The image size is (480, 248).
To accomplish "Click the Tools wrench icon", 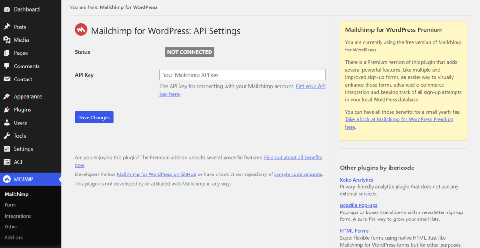I will [7, 136].
